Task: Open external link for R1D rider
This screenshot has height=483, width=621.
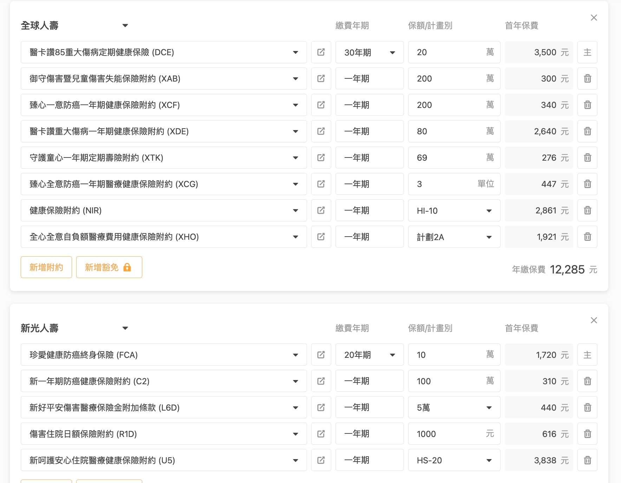Action: (321, 434)
